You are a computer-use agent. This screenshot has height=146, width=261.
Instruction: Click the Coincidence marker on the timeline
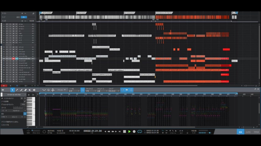(164, 13)
